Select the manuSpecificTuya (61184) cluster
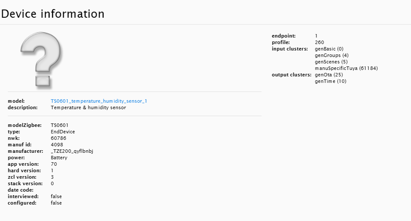The width and height of the screenshot is (411, 221). point(346,68)
